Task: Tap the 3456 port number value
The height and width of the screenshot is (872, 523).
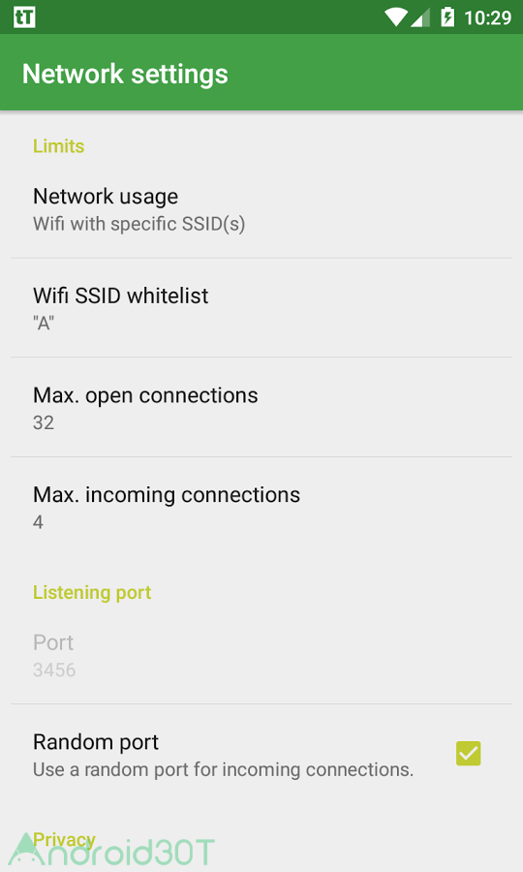Action: click(54, 670)
